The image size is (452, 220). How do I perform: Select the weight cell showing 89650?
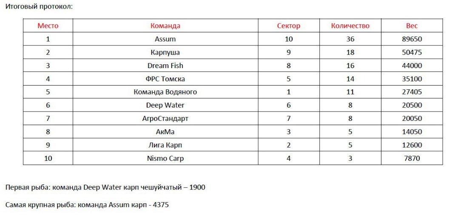tap(412, 39)
